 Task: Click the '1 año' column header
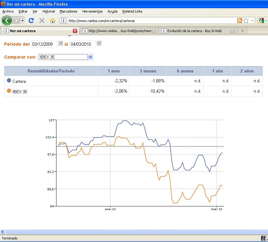point(218,71)
